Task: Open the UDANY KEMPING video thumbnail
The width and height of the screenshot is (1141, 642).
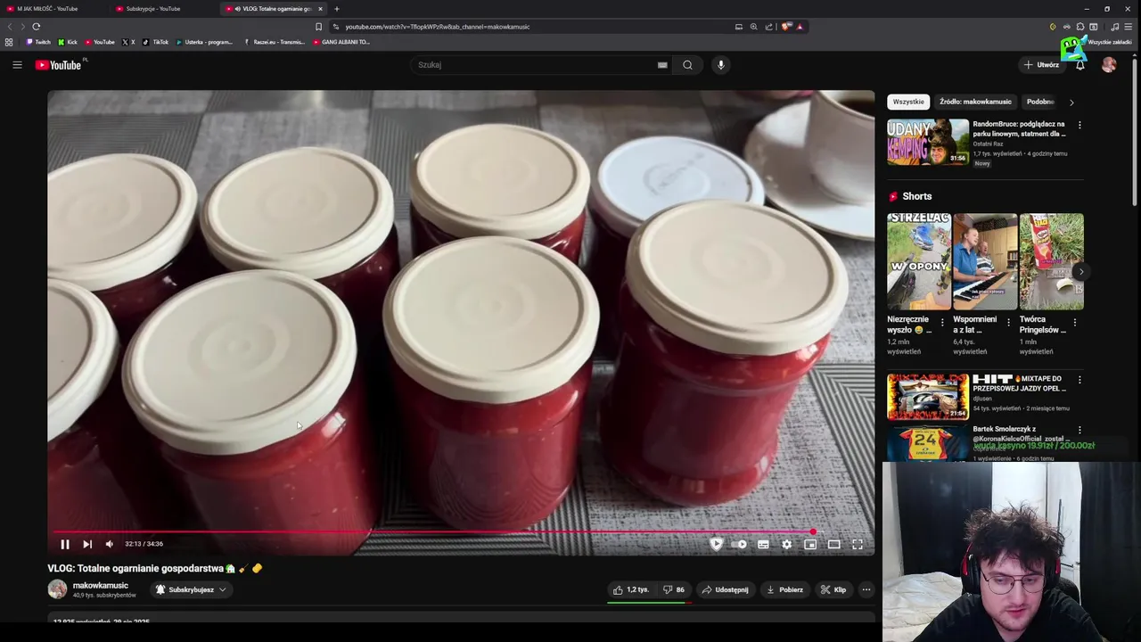Action: point(928,142)
